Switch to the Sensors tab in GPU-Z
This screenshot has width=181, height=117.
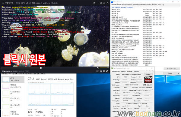click(123, 71)
